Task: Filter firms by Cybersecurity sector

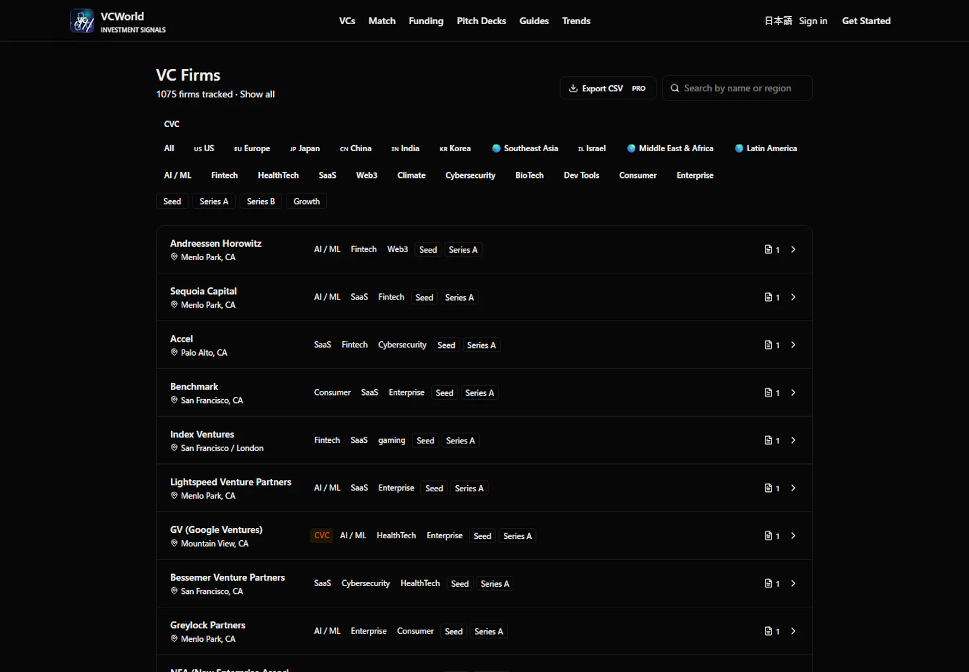Action: pos(471,175)
